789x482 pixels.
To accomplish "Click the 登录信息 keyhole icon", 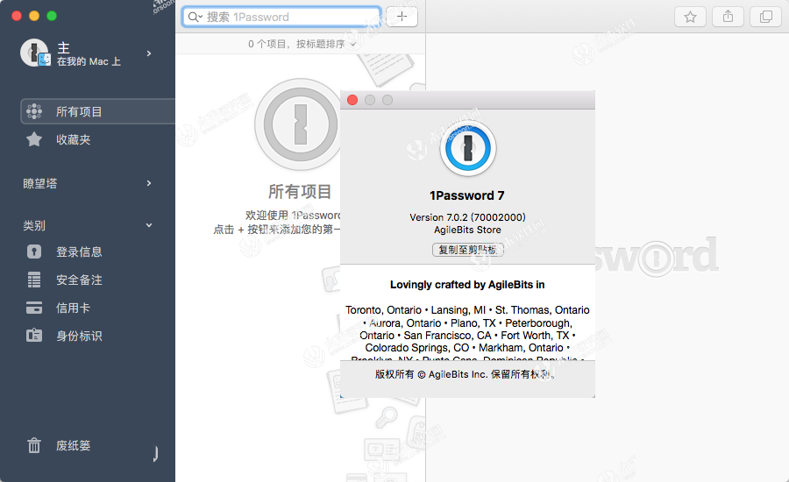I will [x=34, y=252].
